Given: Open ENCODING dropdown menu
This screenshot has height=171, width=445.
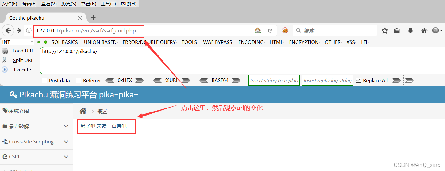Looking at the screenshot, I should pos(252,42).
